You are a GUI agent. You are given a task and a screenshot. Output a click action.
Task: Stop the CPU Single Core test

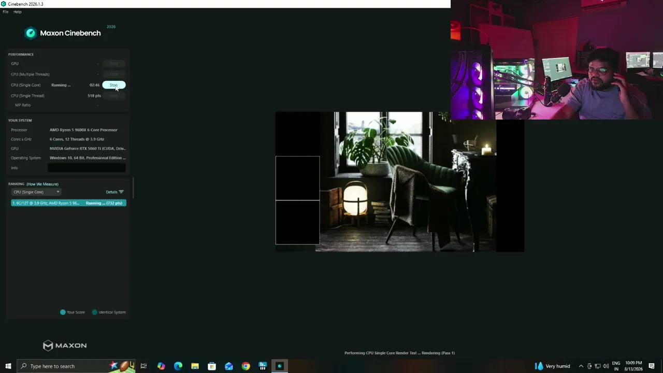click(114, 85)
